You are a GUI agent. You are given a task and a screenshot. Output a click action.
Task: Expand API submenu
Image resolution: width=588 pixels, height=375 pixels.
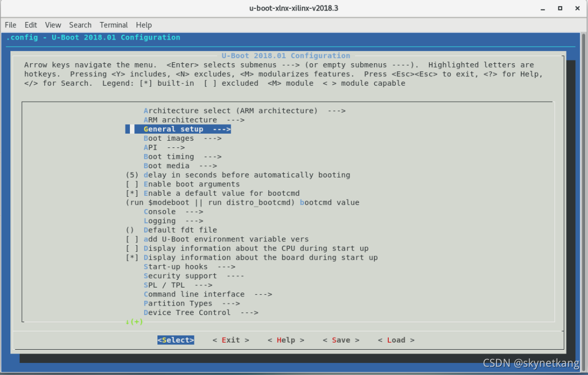pos(164,147)
